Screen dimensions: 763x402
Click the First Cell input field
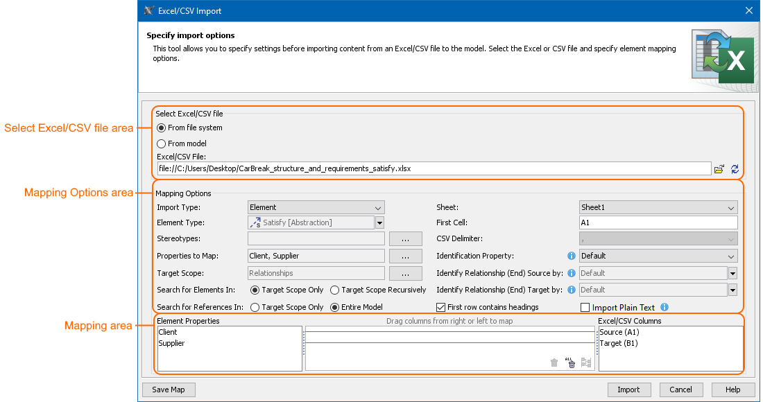click(658, 222)
